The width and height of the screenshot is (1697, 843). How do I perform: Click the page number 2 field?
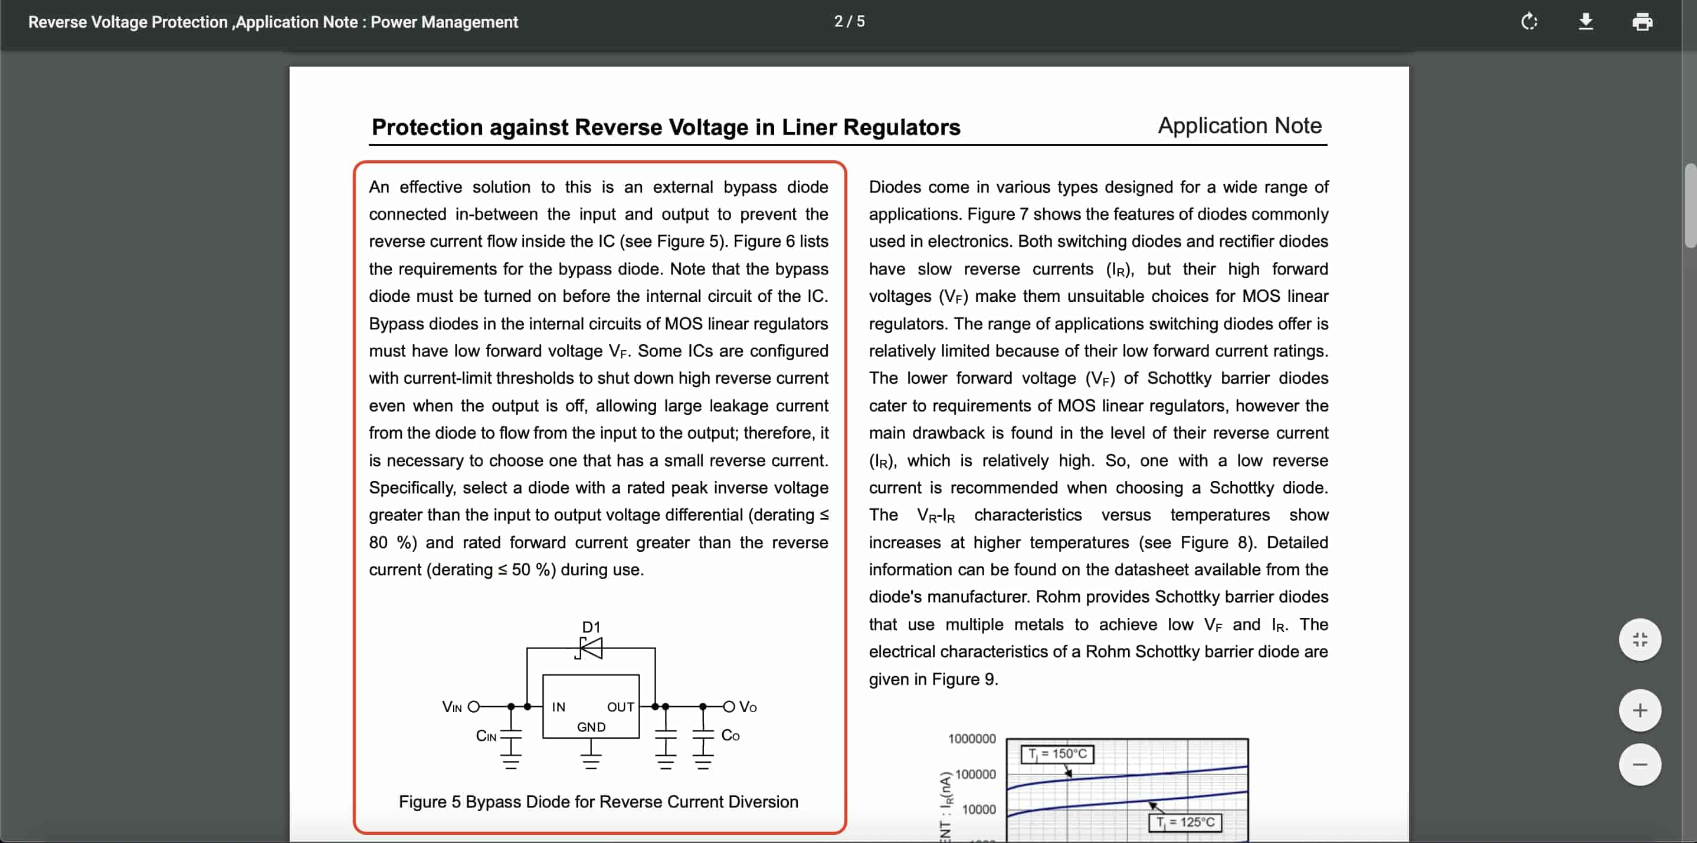tap(838, 22)
